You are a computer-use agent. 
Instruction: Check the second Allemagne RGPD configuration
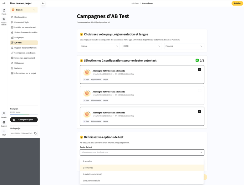click(199, 91)
